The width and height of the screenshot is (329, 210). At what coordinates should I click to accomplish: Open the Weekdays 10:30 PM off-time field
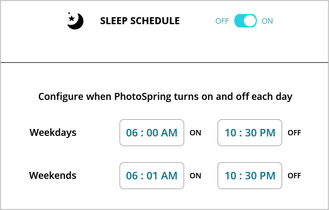(x=250, y=133)
